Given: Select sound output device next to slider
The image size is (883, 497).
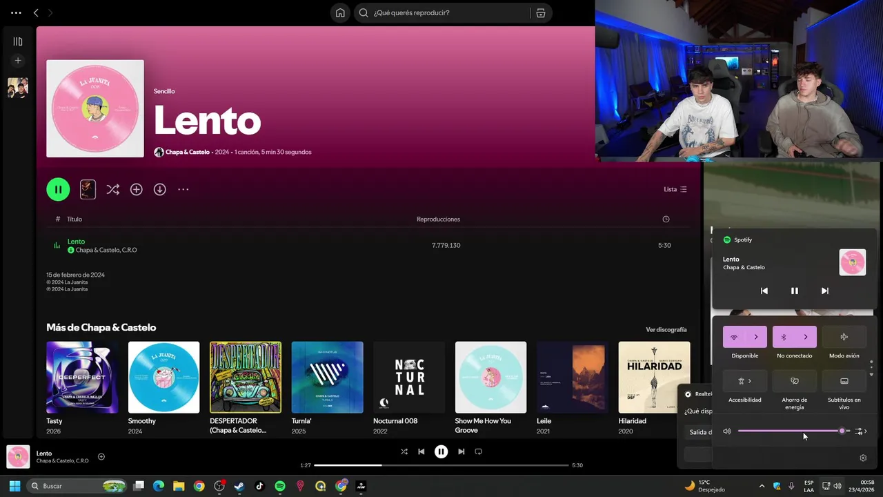Looking at the screenshot, I should pos(861,431).
